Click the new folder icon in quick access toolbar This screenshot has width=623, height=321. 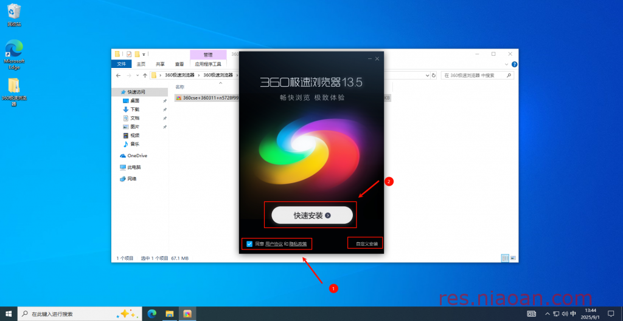(x=137, y=54)
